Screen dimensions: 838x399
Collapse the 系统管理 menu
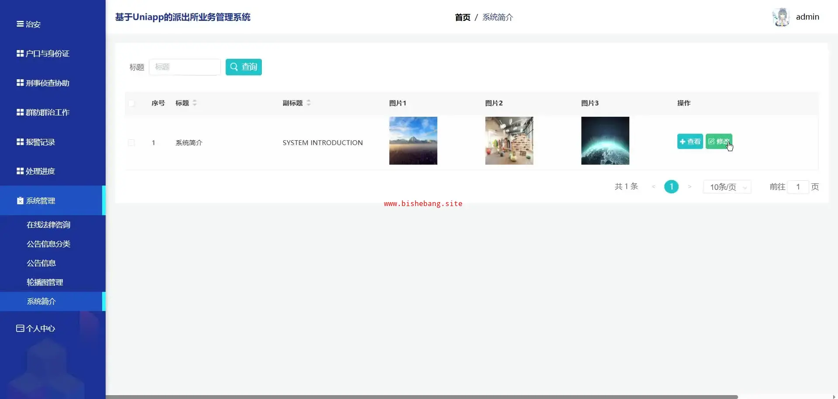52,200
